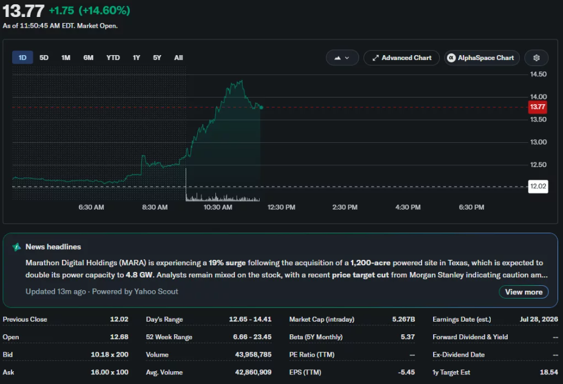Expand the chart type dropdown chevron
The width and height of the screenshot is (563, 384).
pos(347,58)
